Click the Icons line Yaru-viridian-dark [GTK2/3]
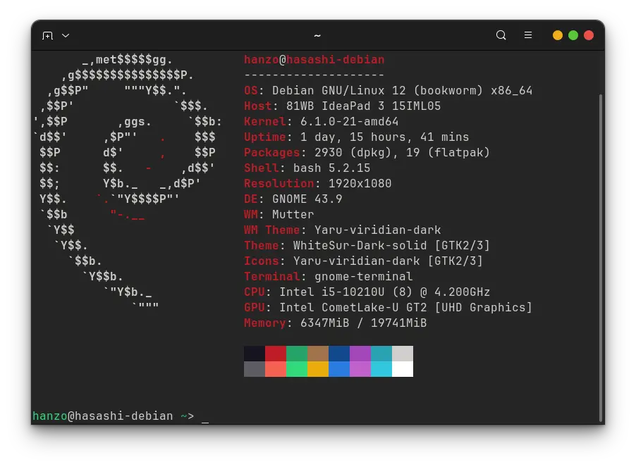 click(363, 261)
